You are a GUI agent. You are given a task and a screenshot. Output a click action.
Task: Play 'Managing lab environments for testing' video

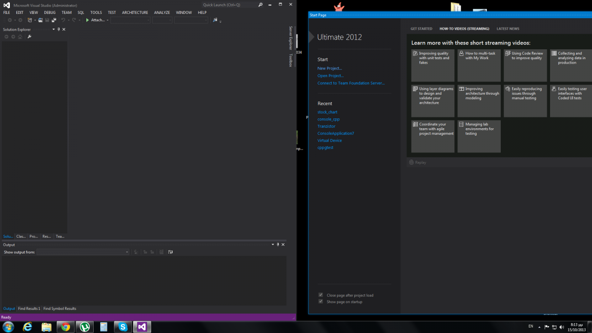479,136
